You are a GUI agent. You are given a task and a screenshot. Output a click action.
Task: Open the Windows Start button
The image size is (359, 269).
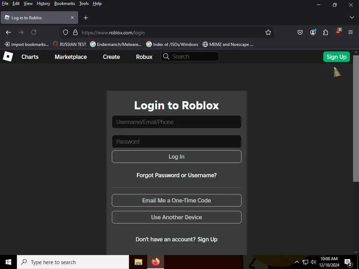(8, 262)
